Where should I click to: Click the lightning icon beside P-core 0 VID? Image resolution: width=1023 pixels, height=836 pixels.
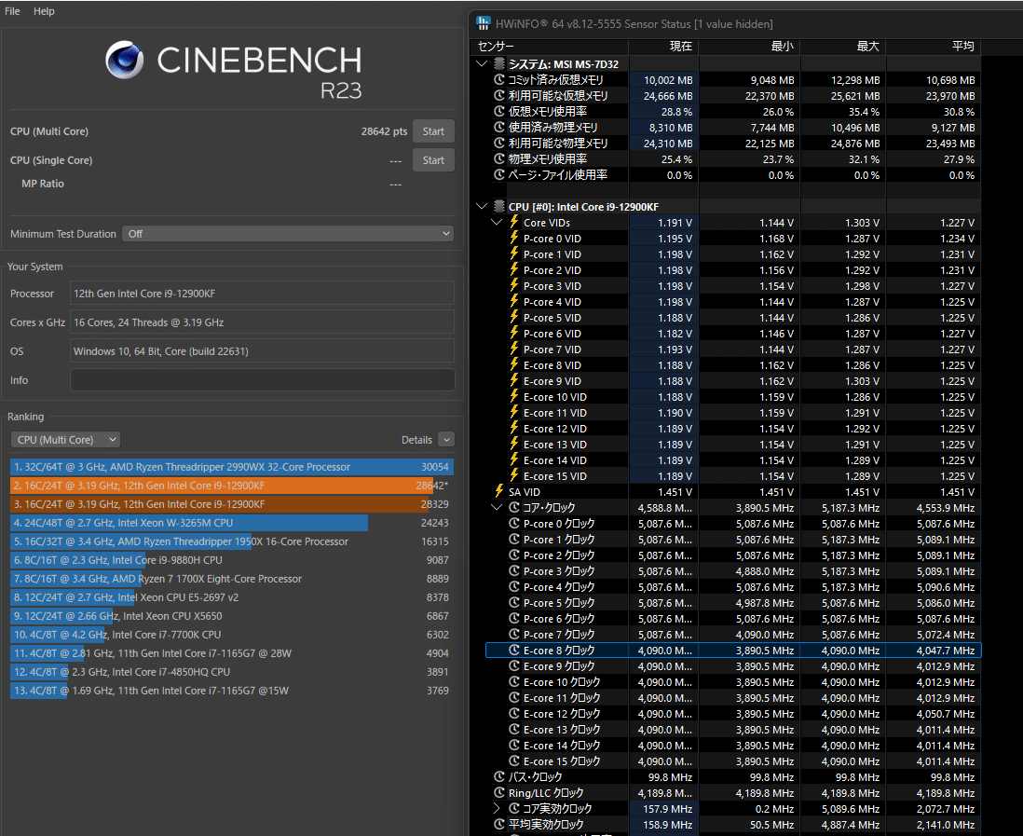(514, 239)
